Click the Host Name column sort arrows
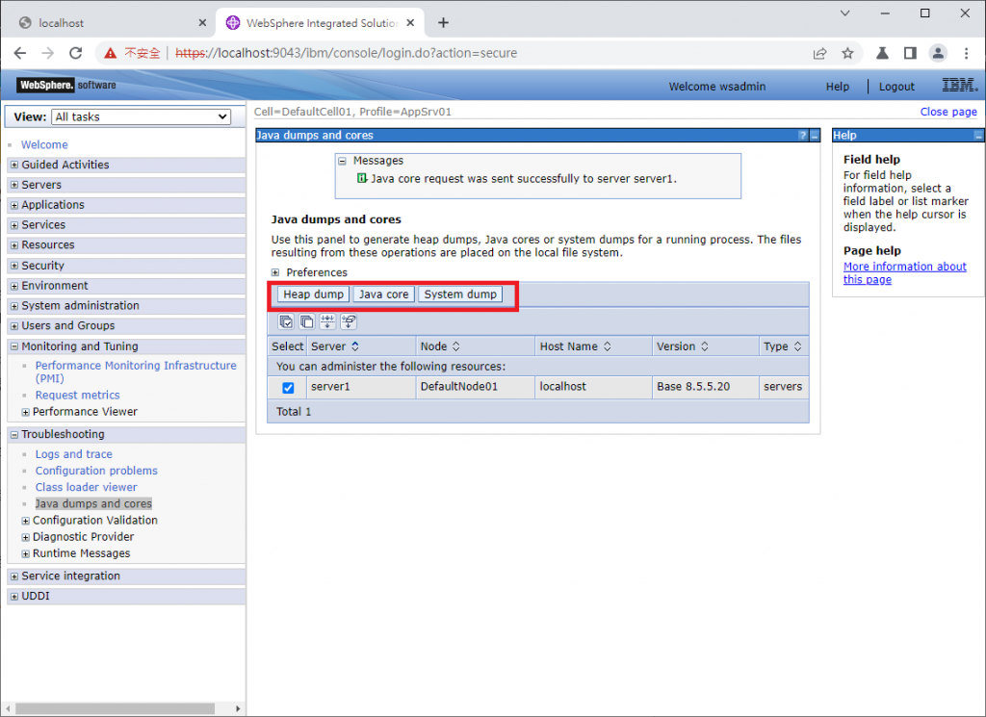Image resolution: width=986 pixels, height=717 pixels. pos(607,346)
